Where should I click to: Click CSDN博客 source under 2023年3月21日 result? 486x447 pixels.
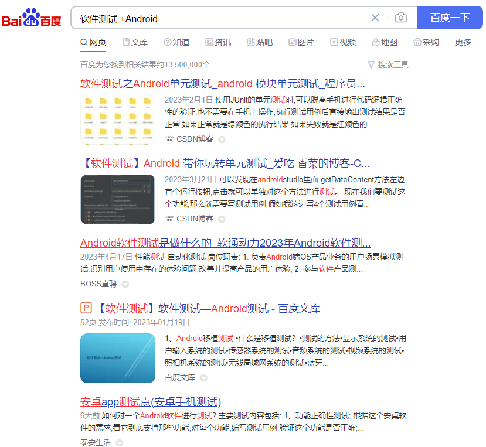pos(195,219)
